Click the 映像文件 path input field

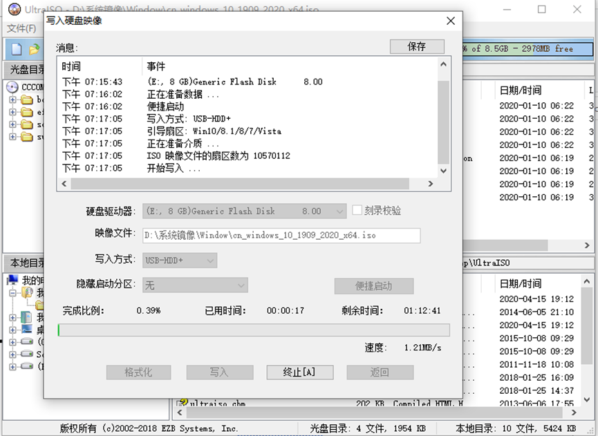pos(281,236)
